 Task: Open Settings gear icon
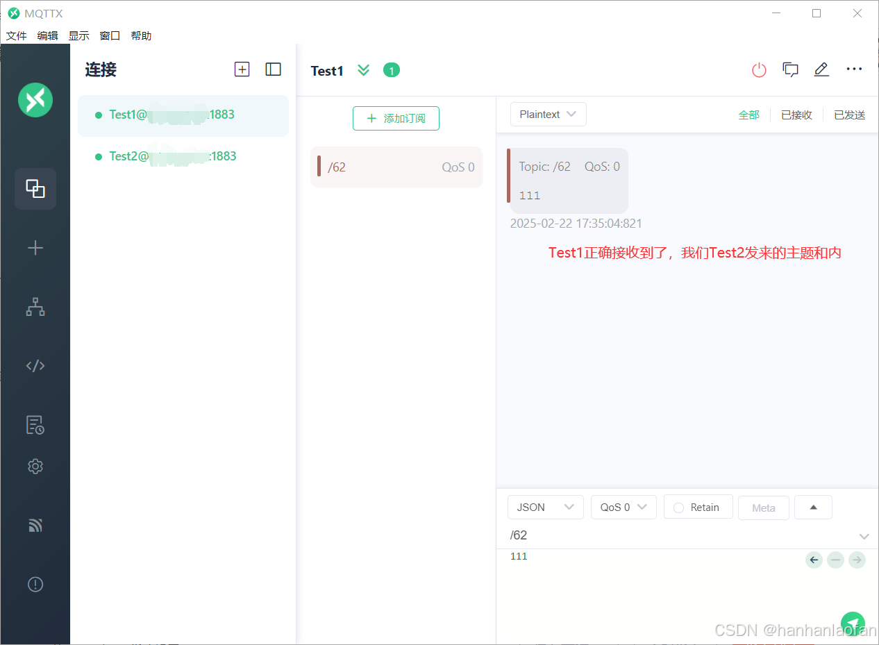click(x=35, y=467)
